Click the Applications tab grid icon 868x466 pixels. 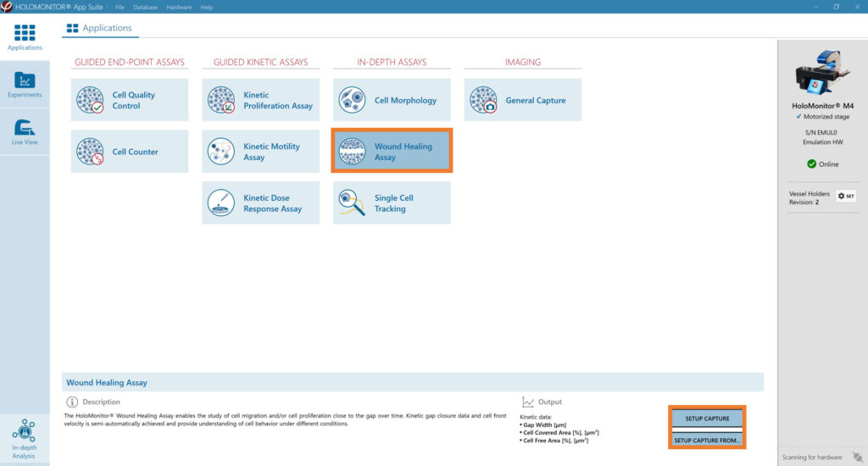coord(72,28)
